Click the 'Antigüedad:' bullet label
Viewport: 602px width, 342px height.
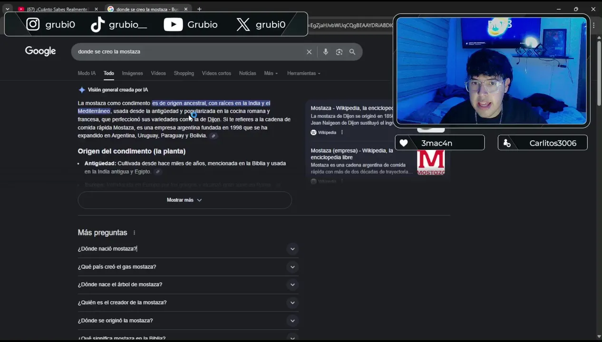pos(100,163)
